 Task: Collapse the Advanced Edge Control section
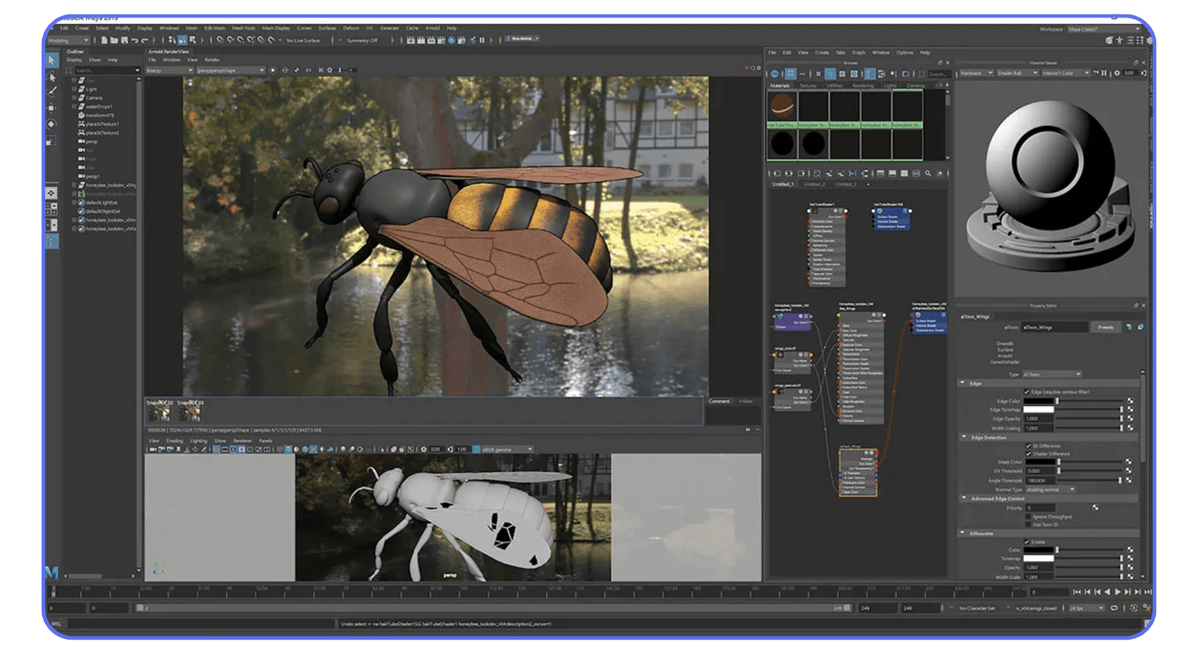(x=965, y=498)
